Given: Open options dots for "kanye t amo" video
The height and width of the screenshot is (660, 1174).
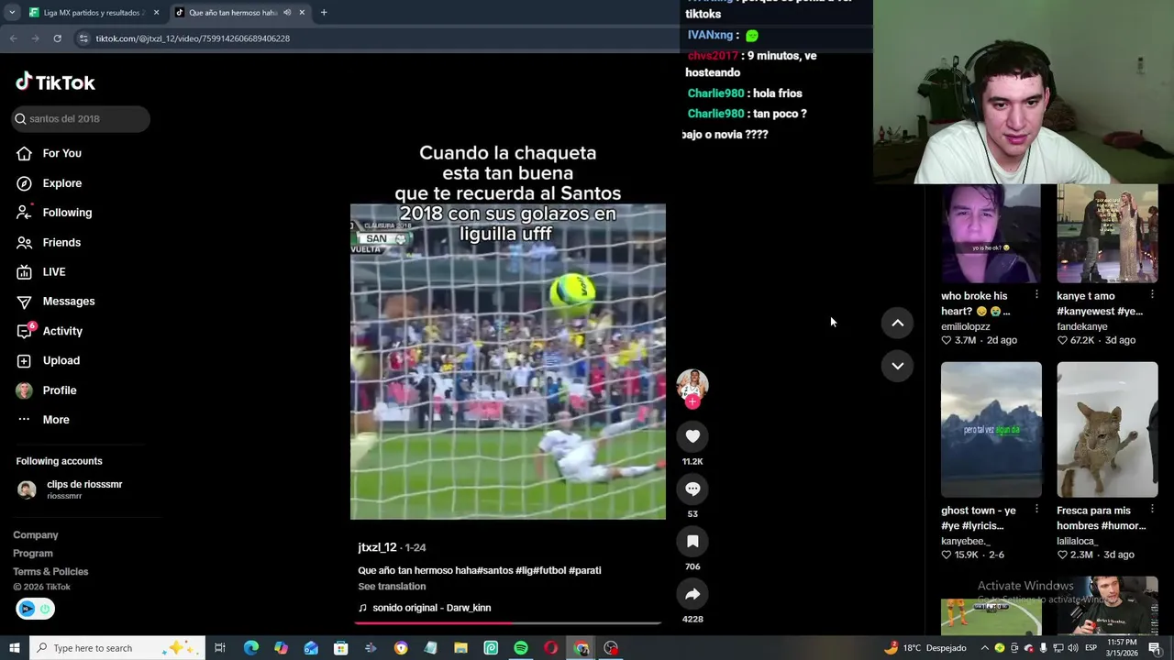Looking at the screenshot, I should tap(1152, 295).
